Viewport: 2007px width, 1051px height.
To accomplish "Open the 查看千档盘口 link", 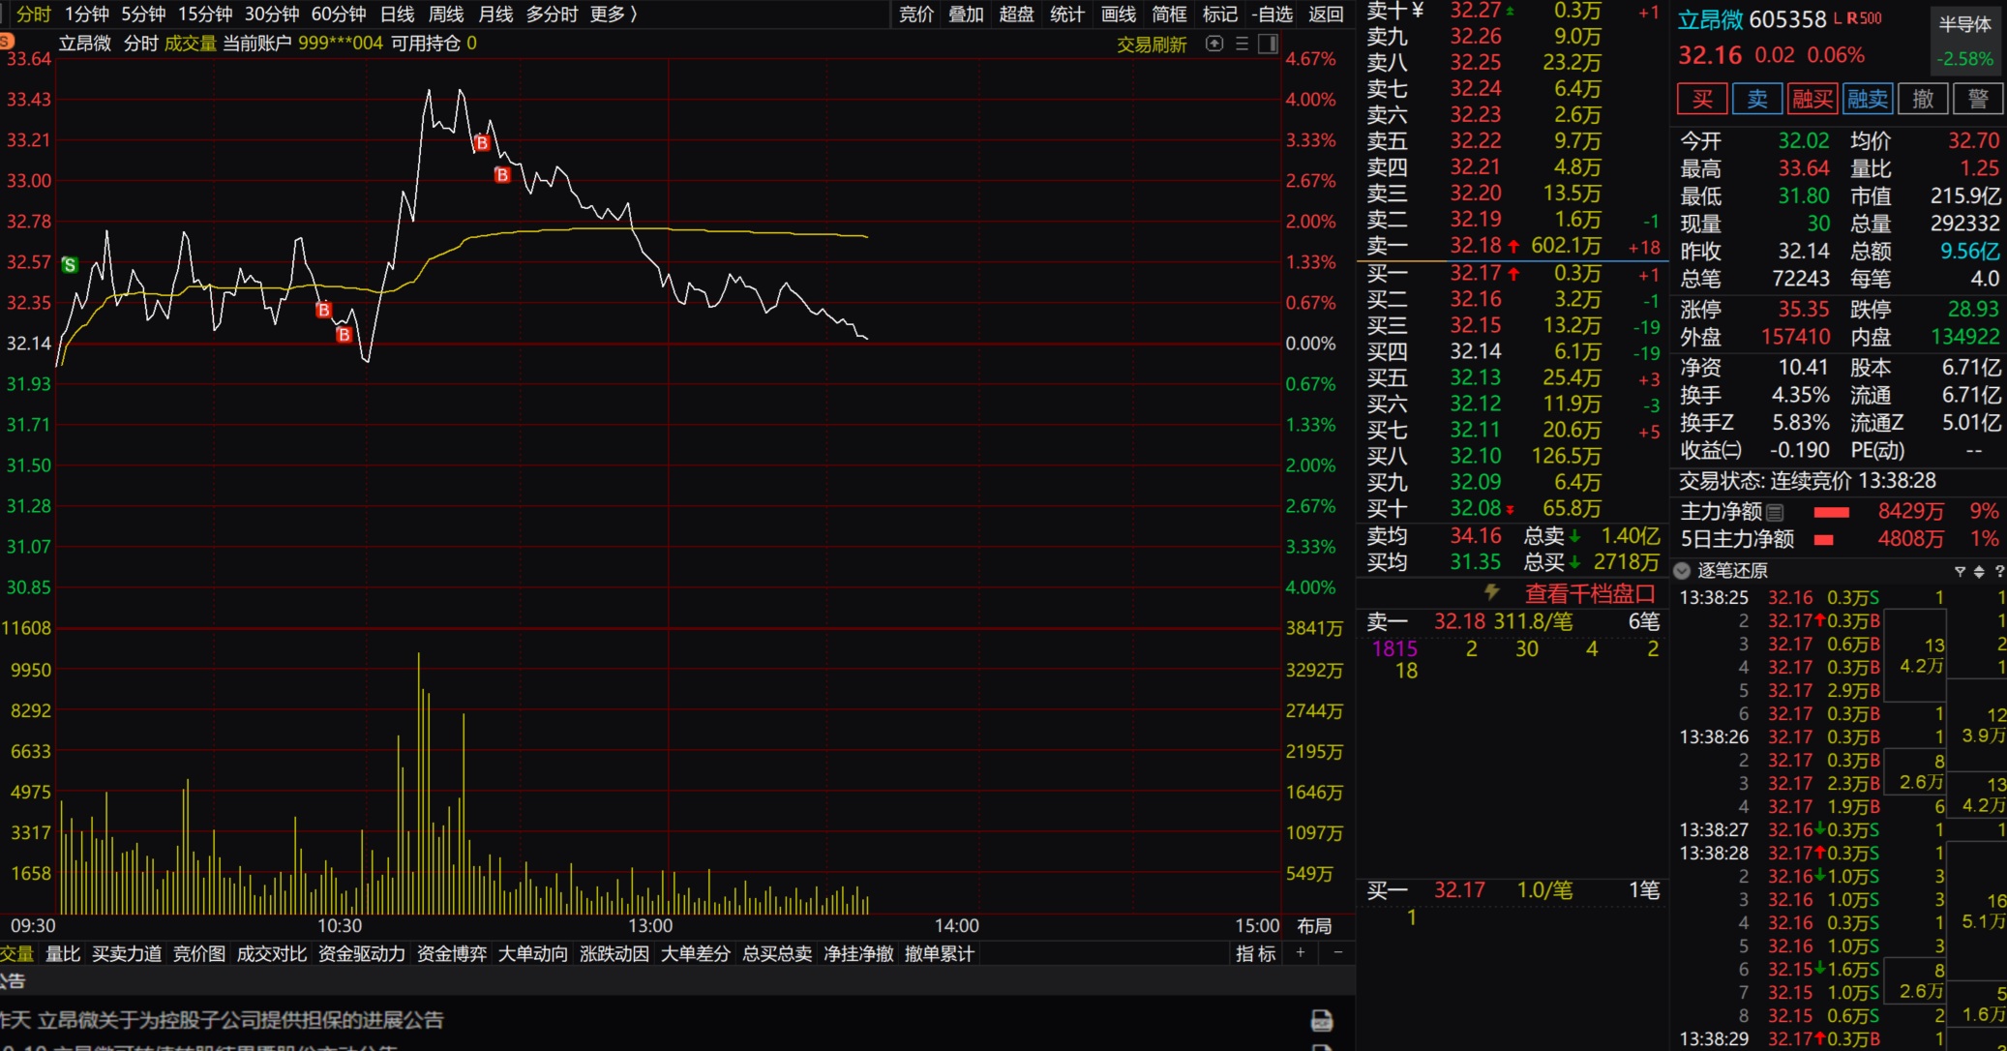I will click(1590, 593).
